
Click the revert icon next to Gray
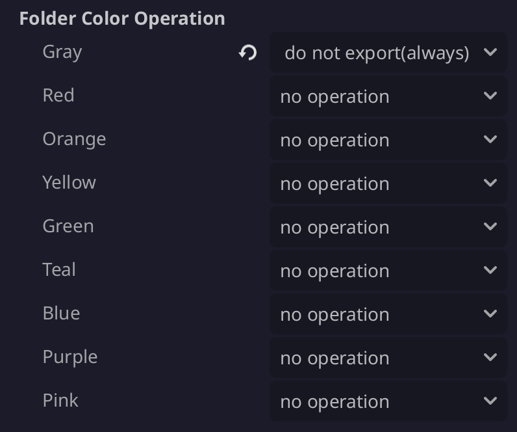click(x=247, y=53)
